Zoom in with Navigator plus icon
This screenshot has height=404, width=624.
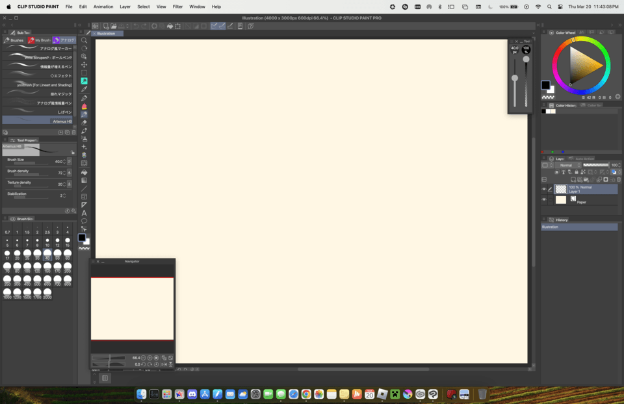(x=150, y=358)
